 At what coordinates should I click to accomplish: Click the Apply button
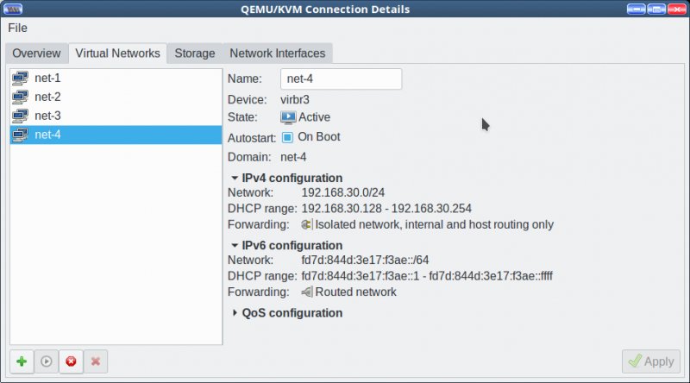pyautogui.click(x=651, y=361)
